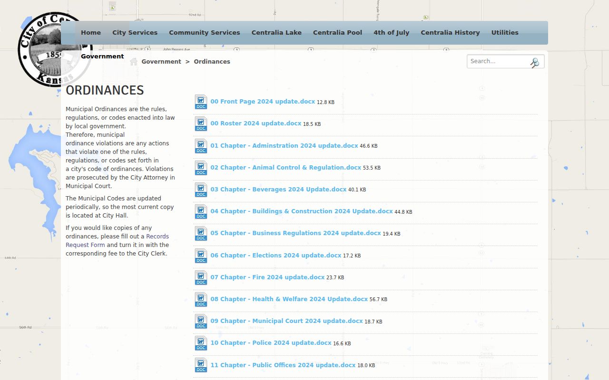Open 07 Chapter - Fire 2024 update.docx
Viewport: 609px width, 380px height.
[x=267, y=277]
